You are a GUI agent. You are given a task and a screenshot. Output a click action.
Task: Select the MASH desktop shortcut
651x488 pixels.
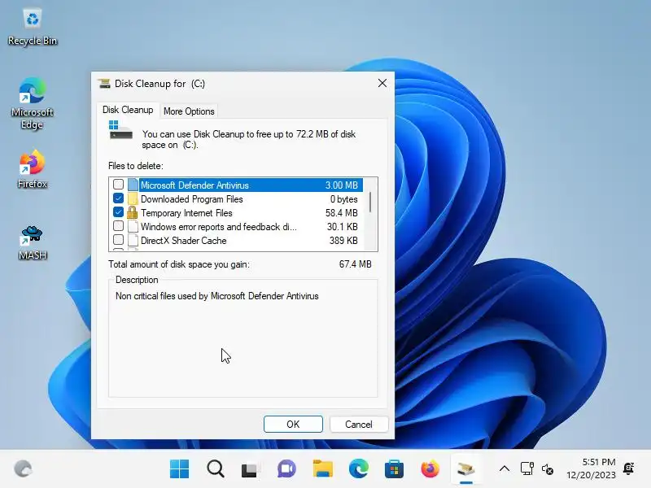(33, 242)
